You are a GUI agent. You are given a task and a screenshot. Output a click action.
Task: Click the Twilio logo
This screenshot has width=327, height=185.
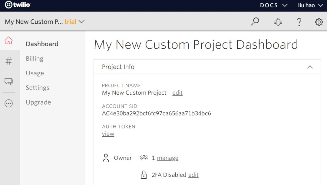click(x=18, y=5)
